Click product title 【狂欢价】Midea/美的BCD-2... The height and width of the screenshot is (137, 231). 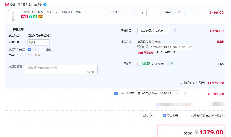pos(40,12)
